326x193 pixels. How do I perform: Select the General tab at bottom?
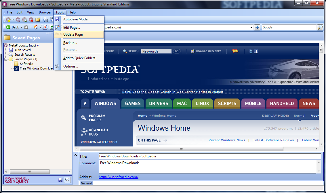(x=86, y=183)
